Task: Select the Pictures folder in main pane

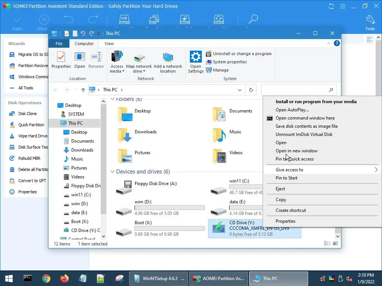Action: [x=134, y=155]
